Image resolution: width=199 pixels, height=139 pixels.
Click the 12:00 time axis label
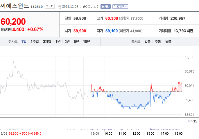pyautogui.click(x=137, y=133)
